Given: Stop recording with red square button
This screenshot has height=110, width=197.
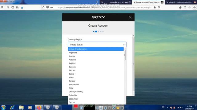Looking at the screenshot, I should [76, 106].
